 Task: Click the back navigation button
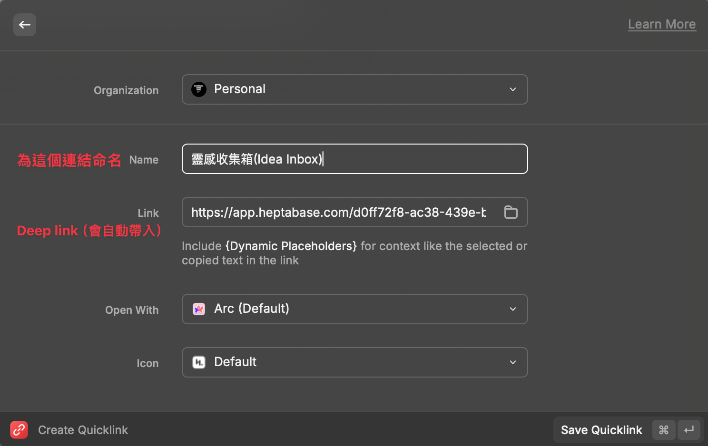(x=24, y=25)
